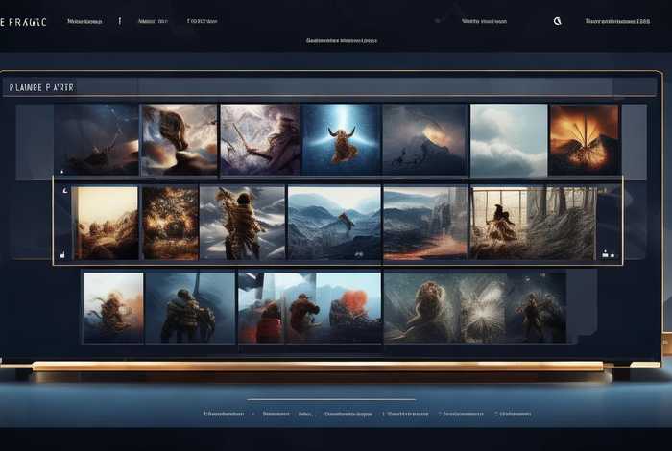Open the white clouds thumbnail in top row

coord(508,139)
